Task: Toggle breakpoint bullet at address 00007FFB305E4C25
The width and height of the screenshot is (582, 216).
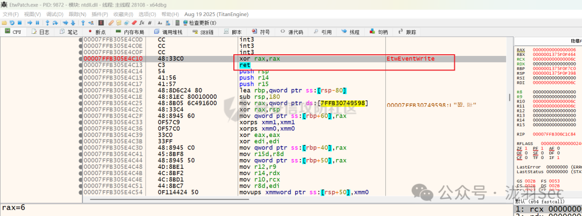Action: point(80,103)
